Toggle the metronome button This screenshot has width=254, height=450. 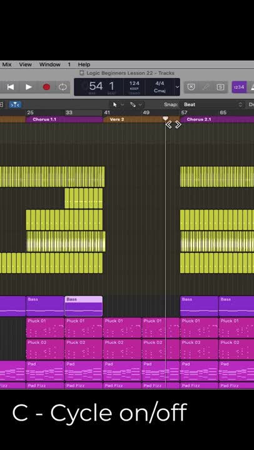pyautogui.click(x=251, y=87)
